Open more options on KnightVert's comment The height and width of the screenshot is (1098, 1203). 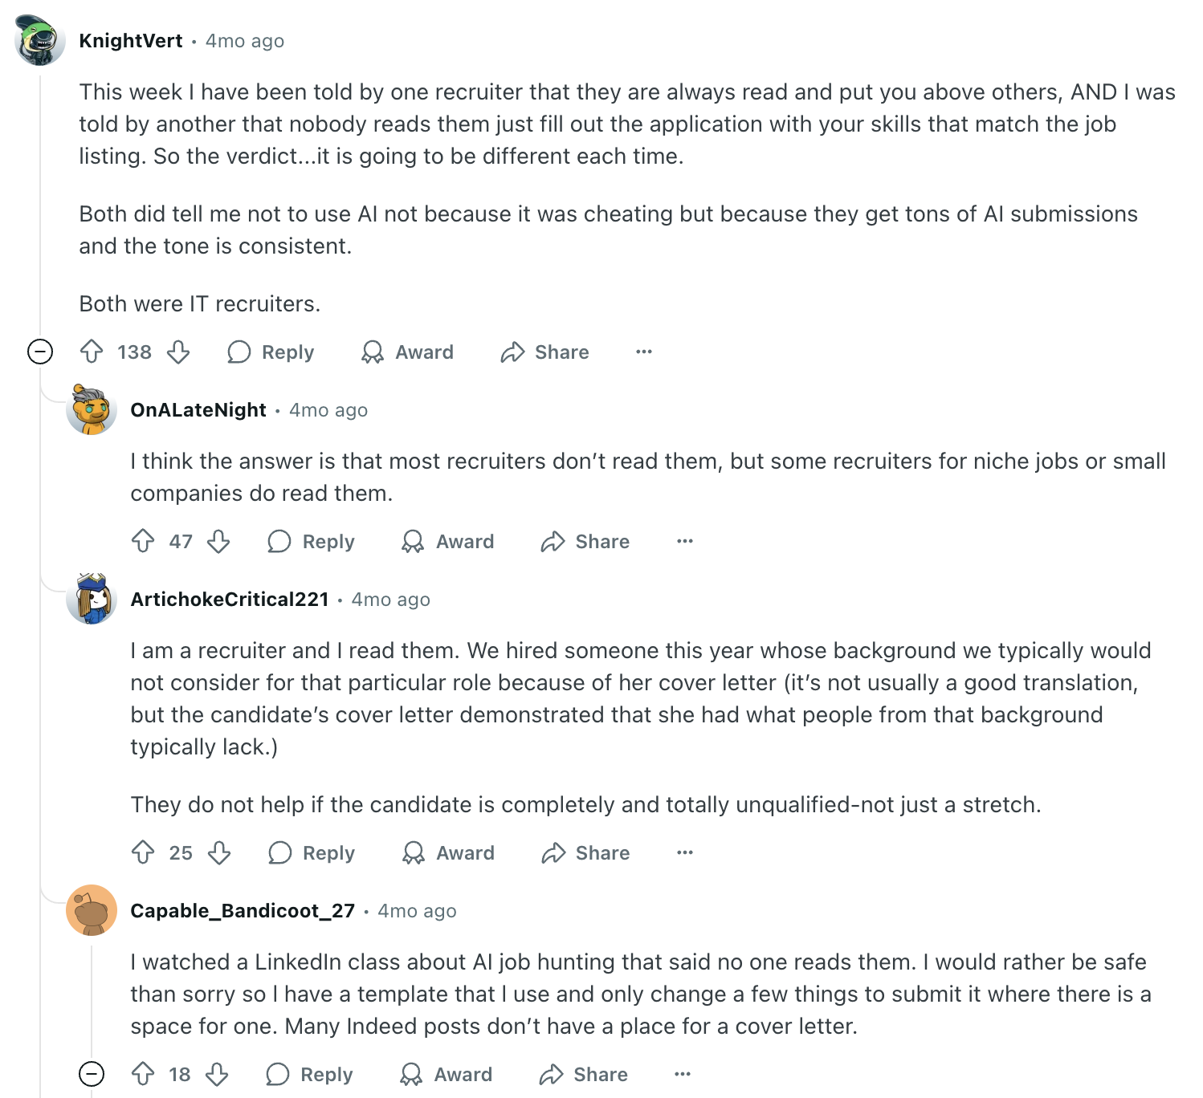(644, 352)
